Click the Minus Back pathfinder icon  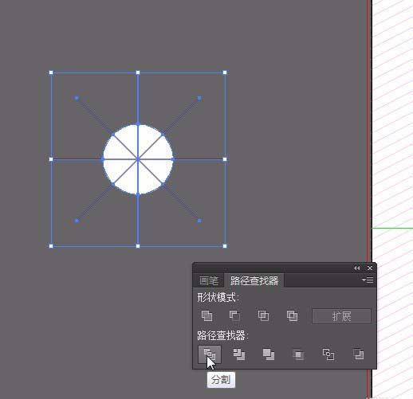358,354
